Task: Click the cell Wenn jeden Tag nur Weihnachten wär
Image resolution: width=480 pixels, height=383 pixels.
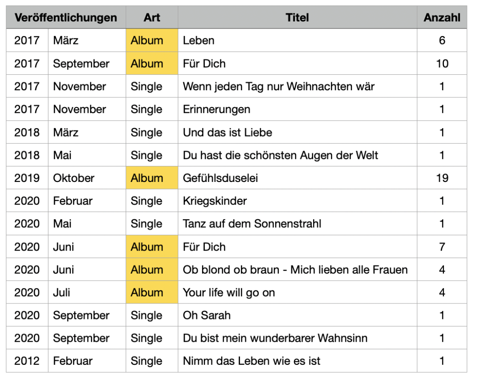Action: point(297,86)
